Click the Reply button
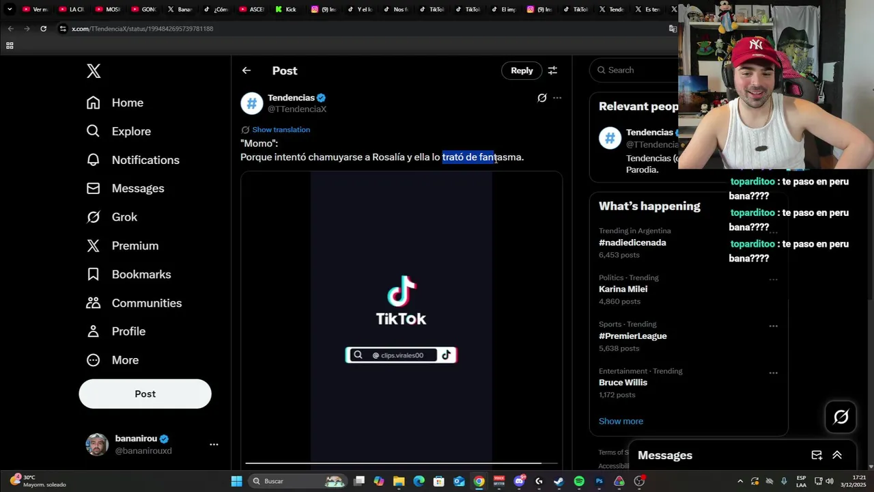 522,70
